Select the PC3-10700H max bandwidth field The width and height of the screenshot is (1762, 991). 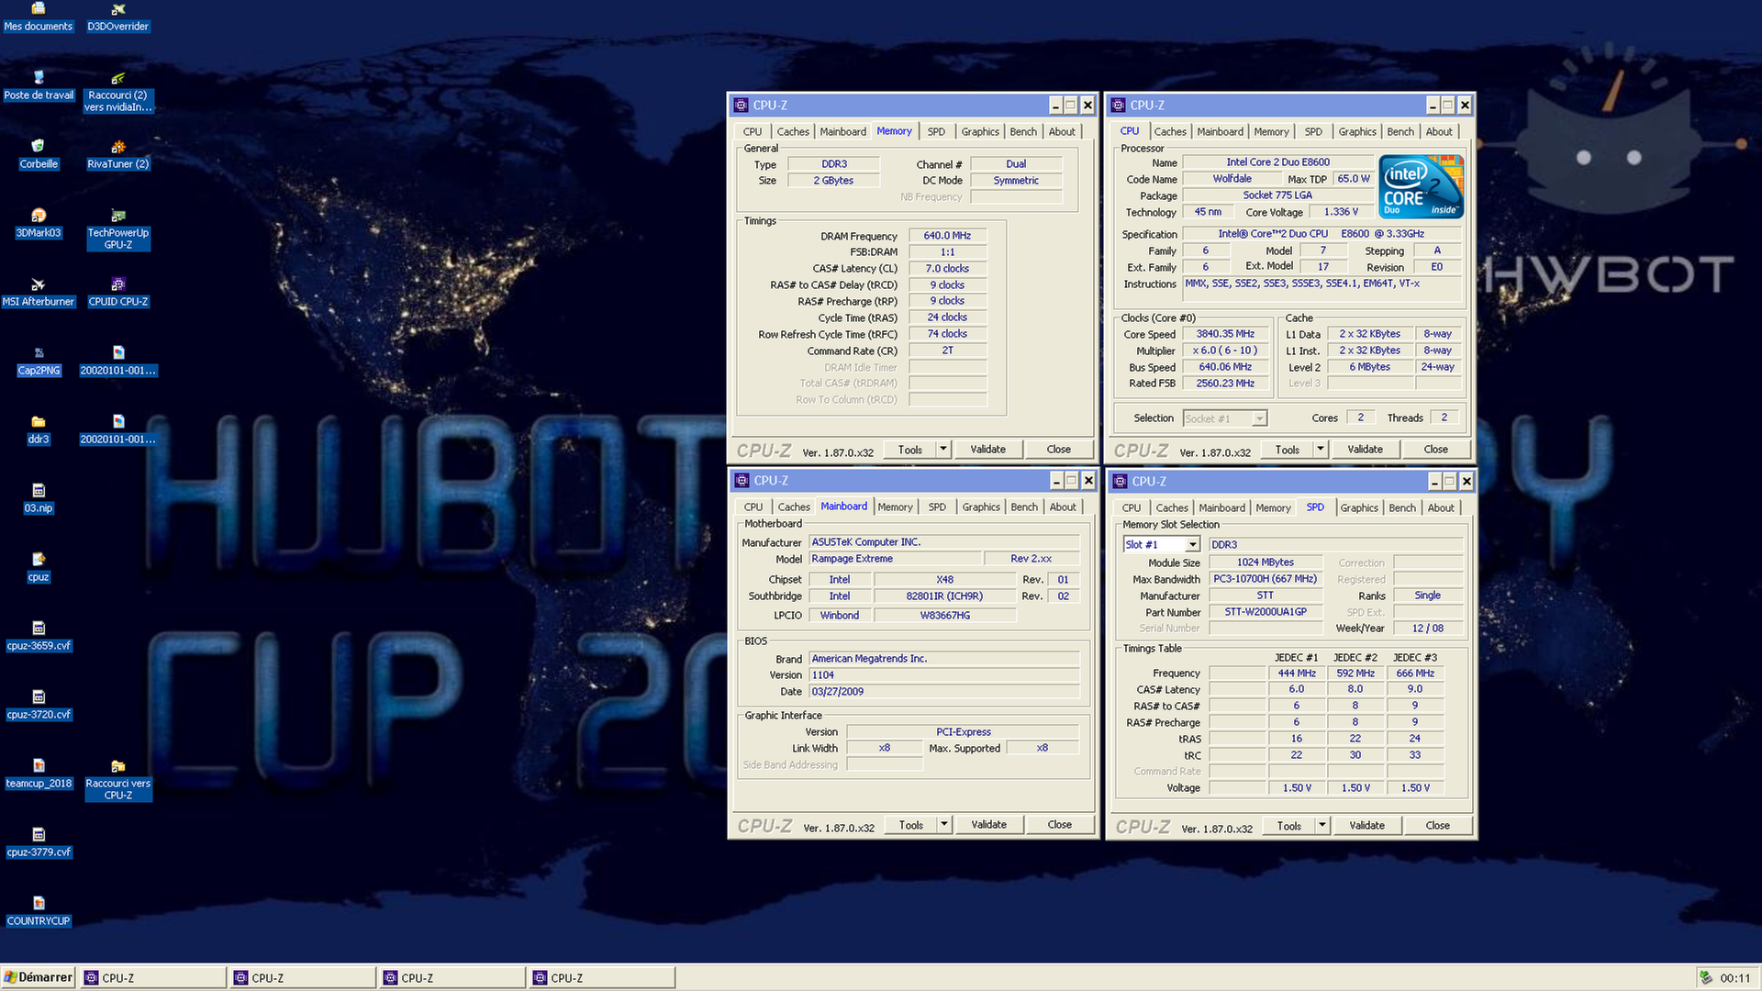1265,579
